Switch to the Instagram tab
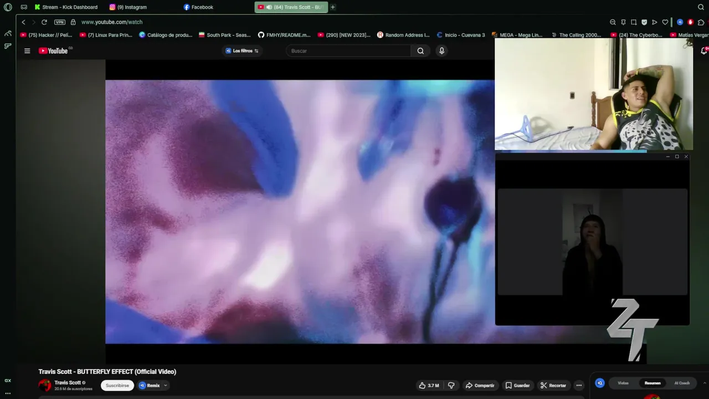 click(129, 7)
